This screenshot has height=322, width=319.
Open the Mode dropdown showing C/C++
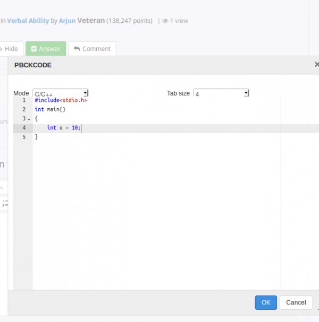(x=60, y=93)
